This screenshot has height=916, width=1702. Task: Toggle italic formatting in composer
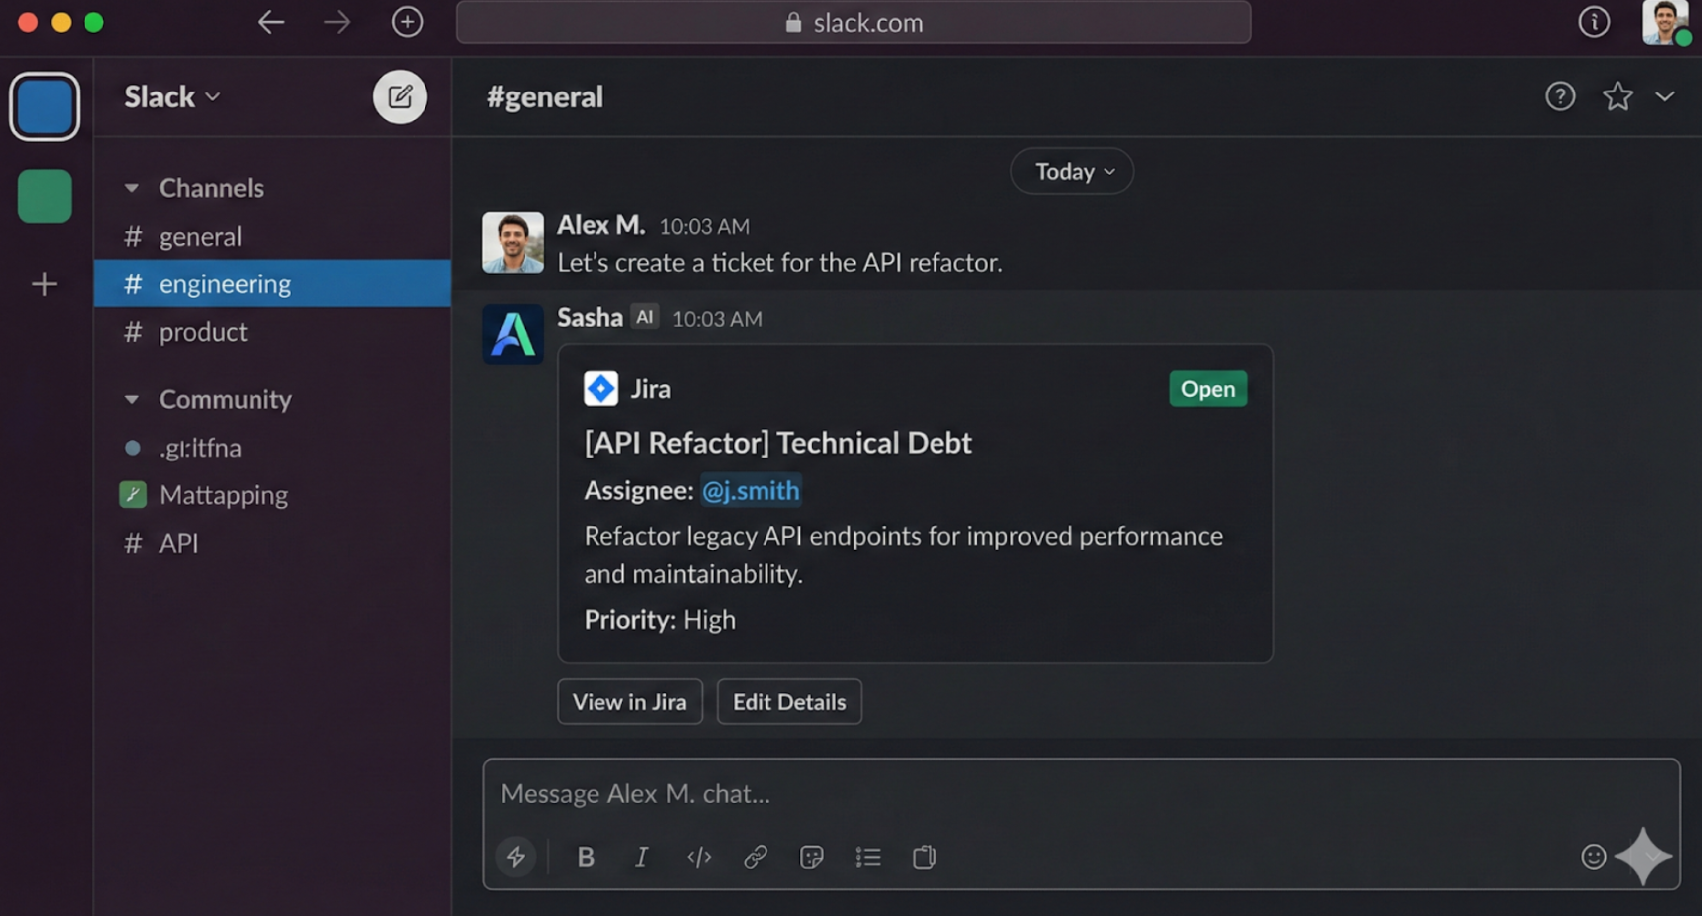pos(642,857)
